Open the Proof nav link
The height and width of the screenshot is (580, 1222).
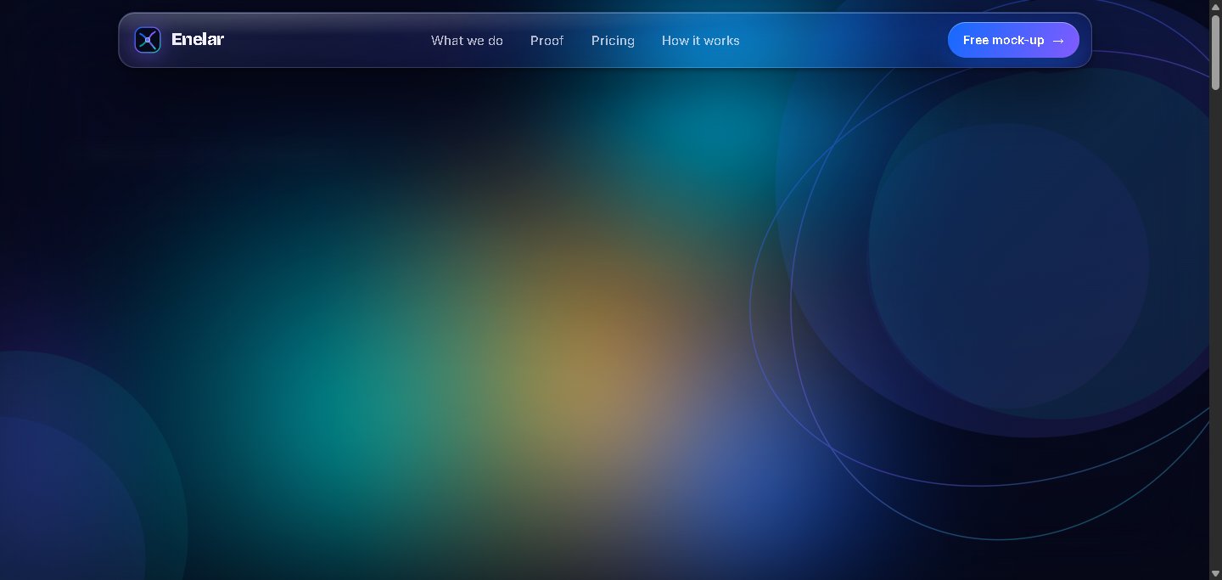coord(547,41)
